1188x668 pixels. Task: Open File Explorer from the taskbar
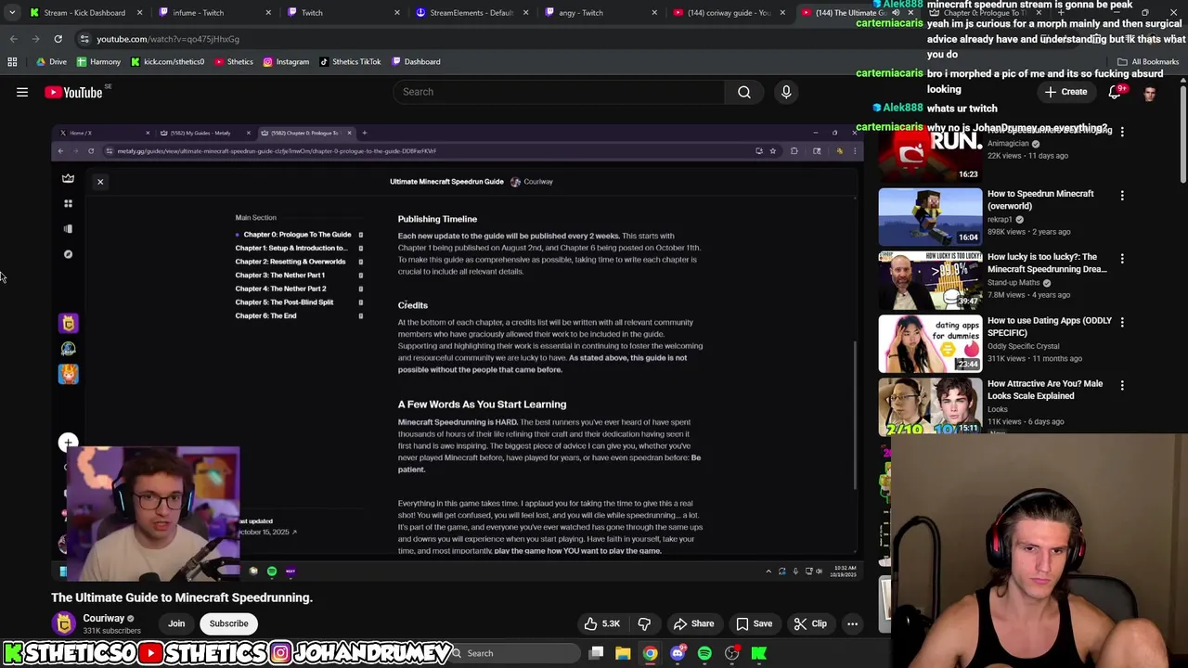(x=623, y=653)
